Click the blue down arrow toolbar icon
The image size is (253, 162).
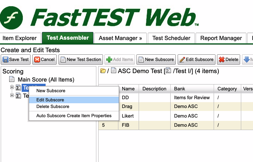pyautogui.click(x=247, y=60)
